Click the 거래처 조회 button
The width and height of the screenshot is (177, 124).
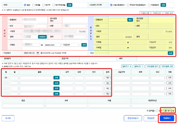[x=168, y=13]
